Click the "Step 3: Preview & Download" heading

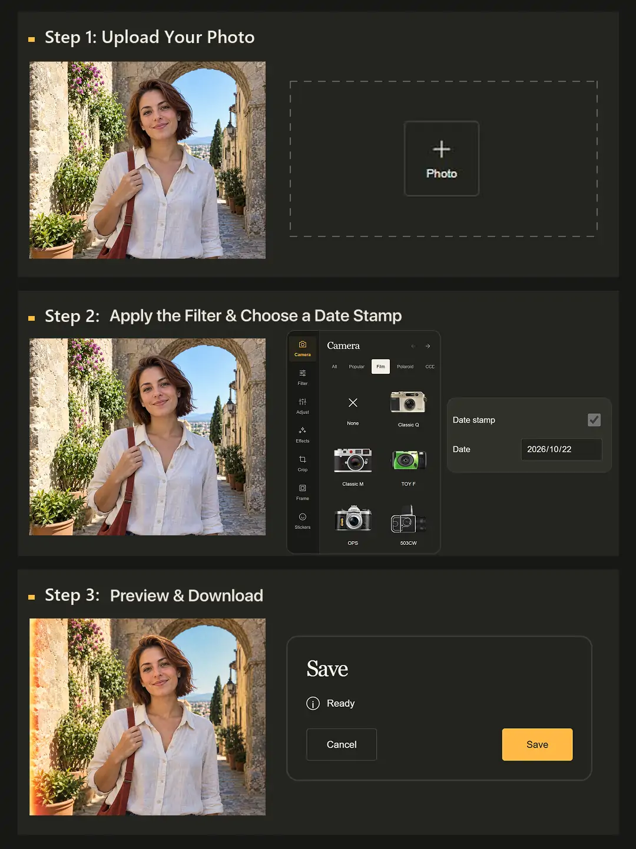point(154,595)
